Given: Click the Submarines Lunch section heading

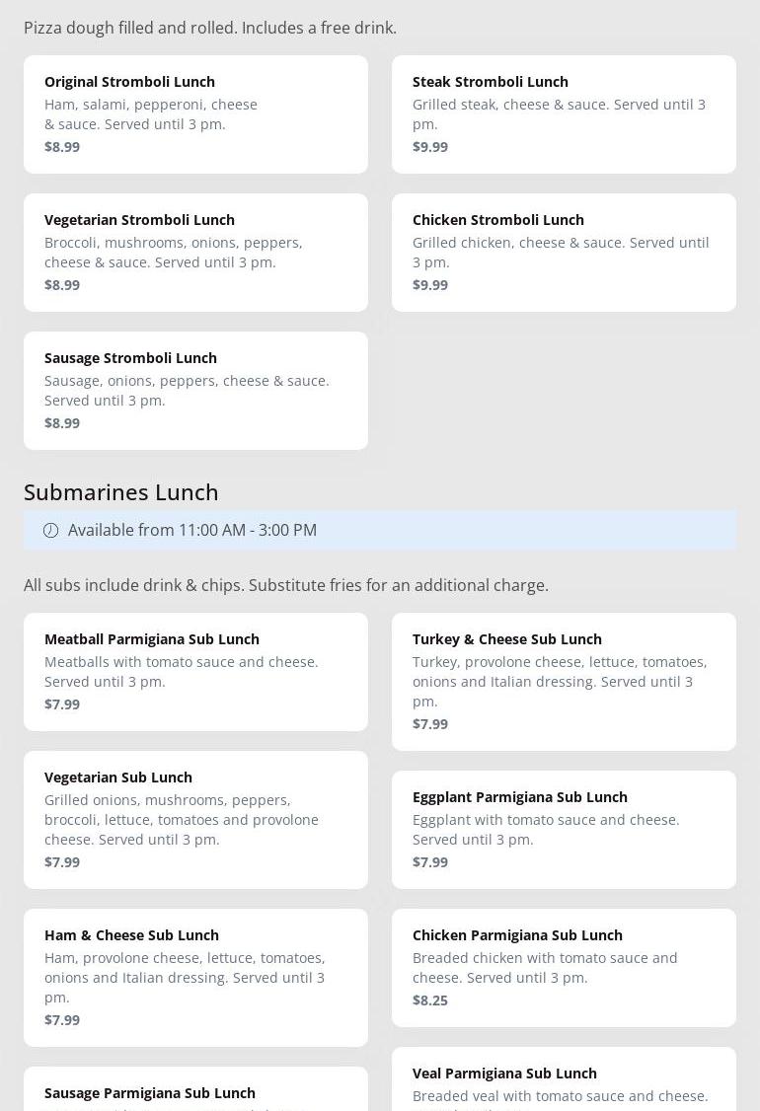Looking at the screenshot, I should coord(121,491).
